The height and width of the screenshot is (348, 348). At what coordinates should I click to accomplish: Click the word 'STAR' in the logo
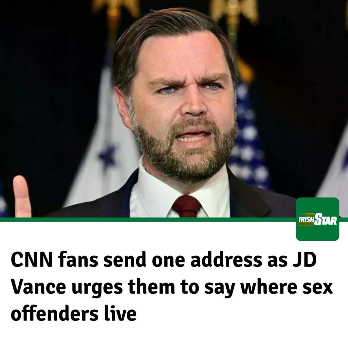326,220
